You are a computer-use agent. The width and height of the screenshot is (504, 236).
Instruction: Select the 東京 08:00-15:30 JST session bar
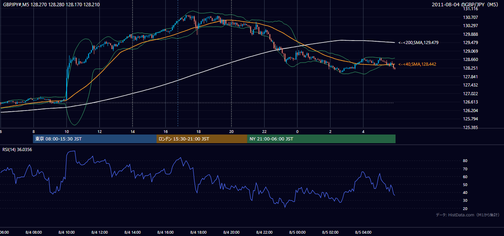tap(95, 139)
